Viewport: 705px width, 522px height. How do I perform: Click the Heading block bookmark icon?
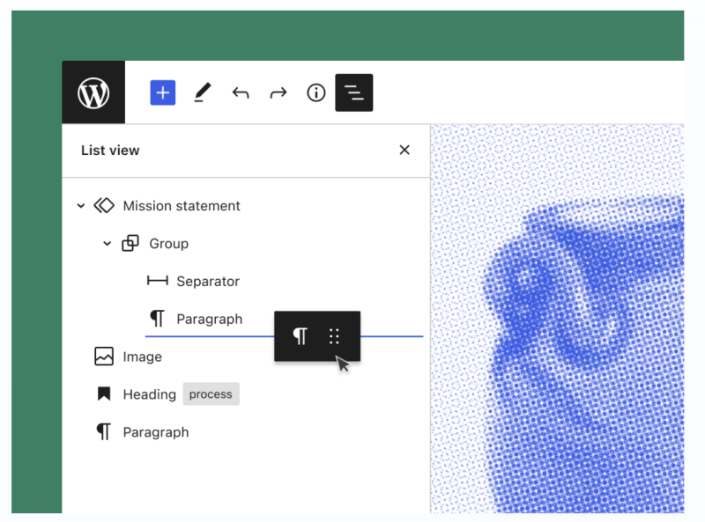coord(103,393)
